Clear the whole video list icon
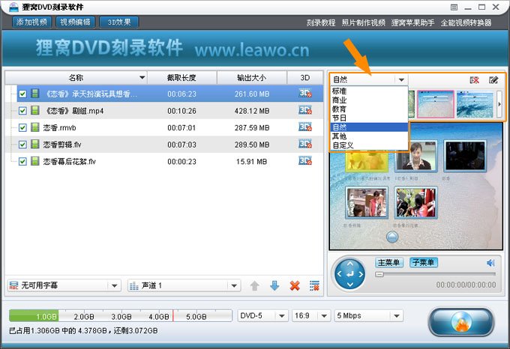 click(x=314, y=285)
